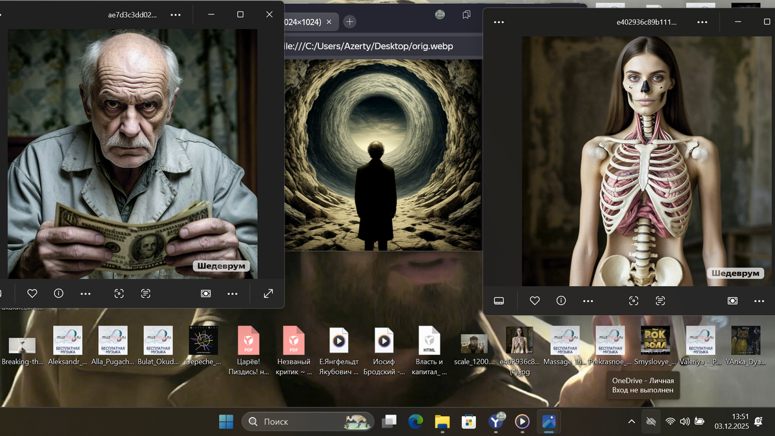
Task: Close the browser tab labeled 024×1024
Action: 329,22
